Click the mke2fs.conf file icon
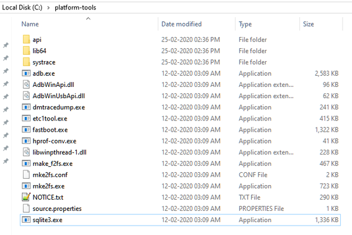The image size is (352, 235). click(x=26, y=174)
